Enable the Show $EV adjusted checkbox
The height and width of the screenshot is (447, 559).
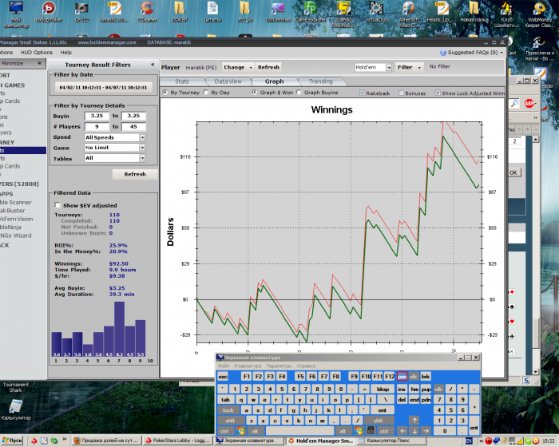(57, 205)
